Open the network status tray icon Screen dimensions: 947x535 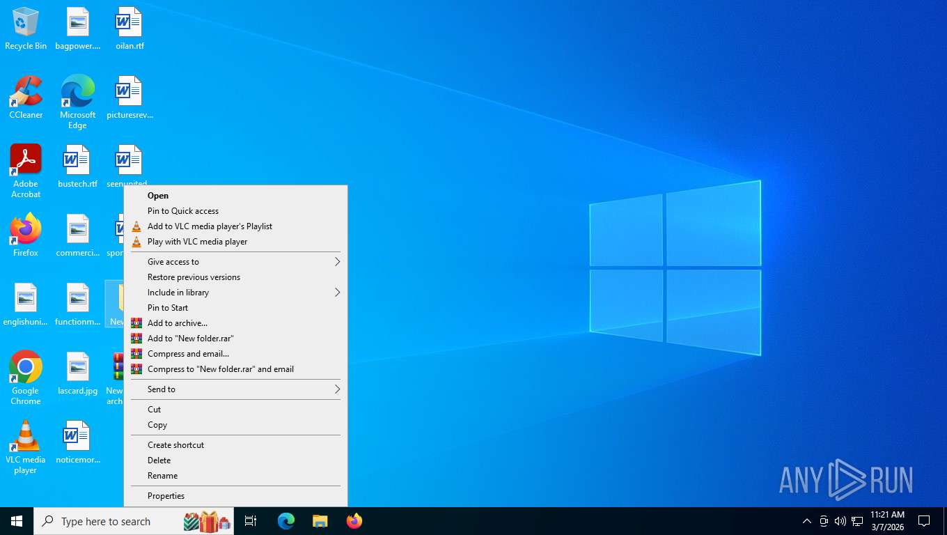tap(857, 521)
